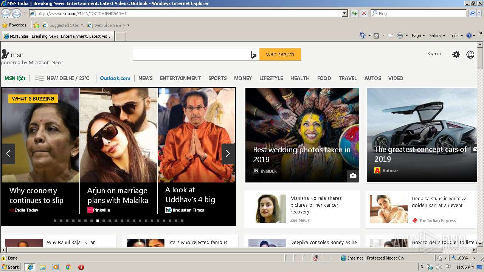Screen dimensions: 484x272
Task: Expand Web Slice Gallery dropdown
Action: [x=128, y=25]
